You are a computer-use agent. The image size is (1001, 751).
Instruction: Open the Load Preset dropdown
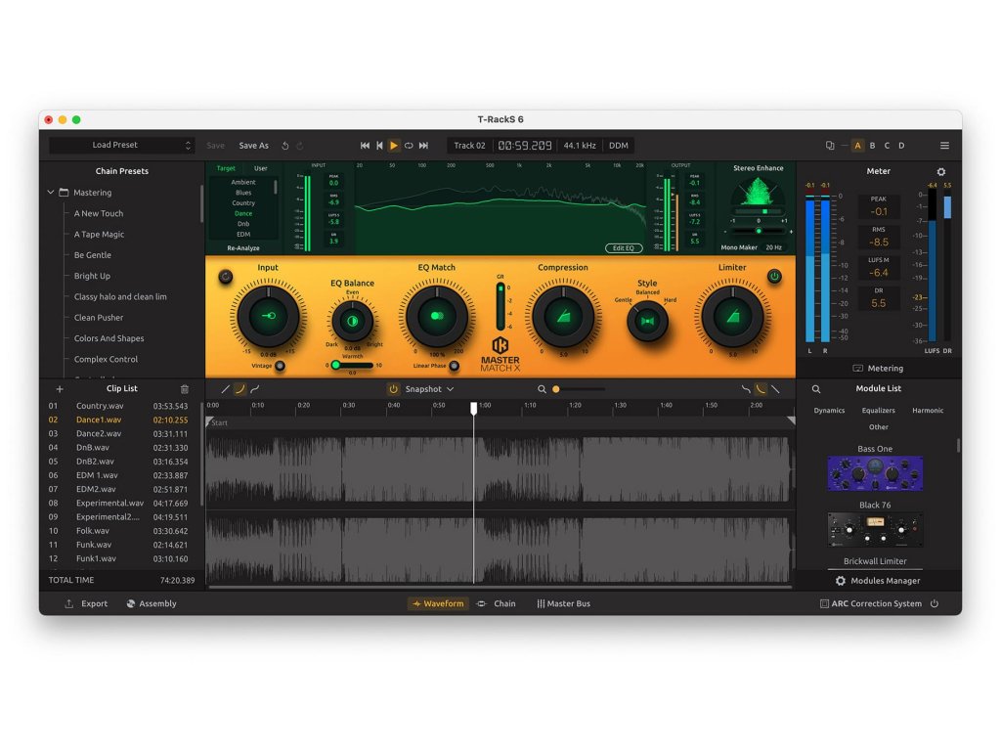pos(121,145)
